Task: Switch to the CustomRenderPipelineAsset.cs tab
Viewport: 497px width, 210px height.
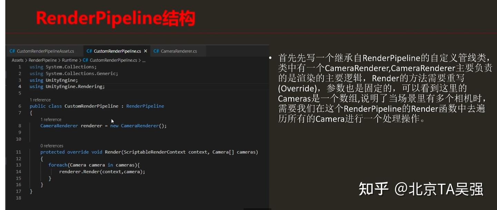Action: [45, 50]
